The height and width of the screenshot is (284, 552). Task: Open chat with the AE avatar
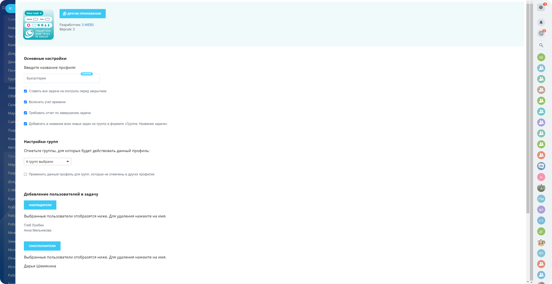click(x=541, y=57)
